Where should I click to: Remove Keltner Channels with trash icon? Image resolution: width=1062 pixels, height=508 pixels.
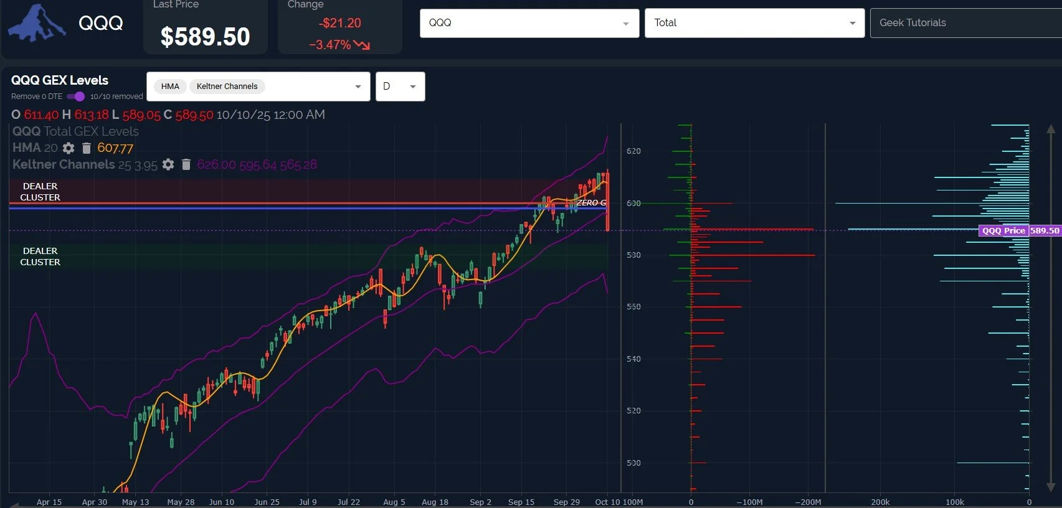[186, 164]
